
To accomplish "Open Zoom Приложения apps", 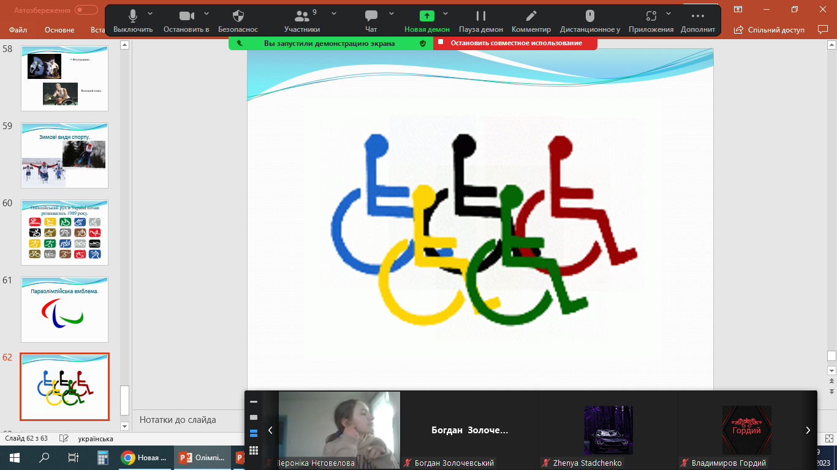I will (651, 21).
